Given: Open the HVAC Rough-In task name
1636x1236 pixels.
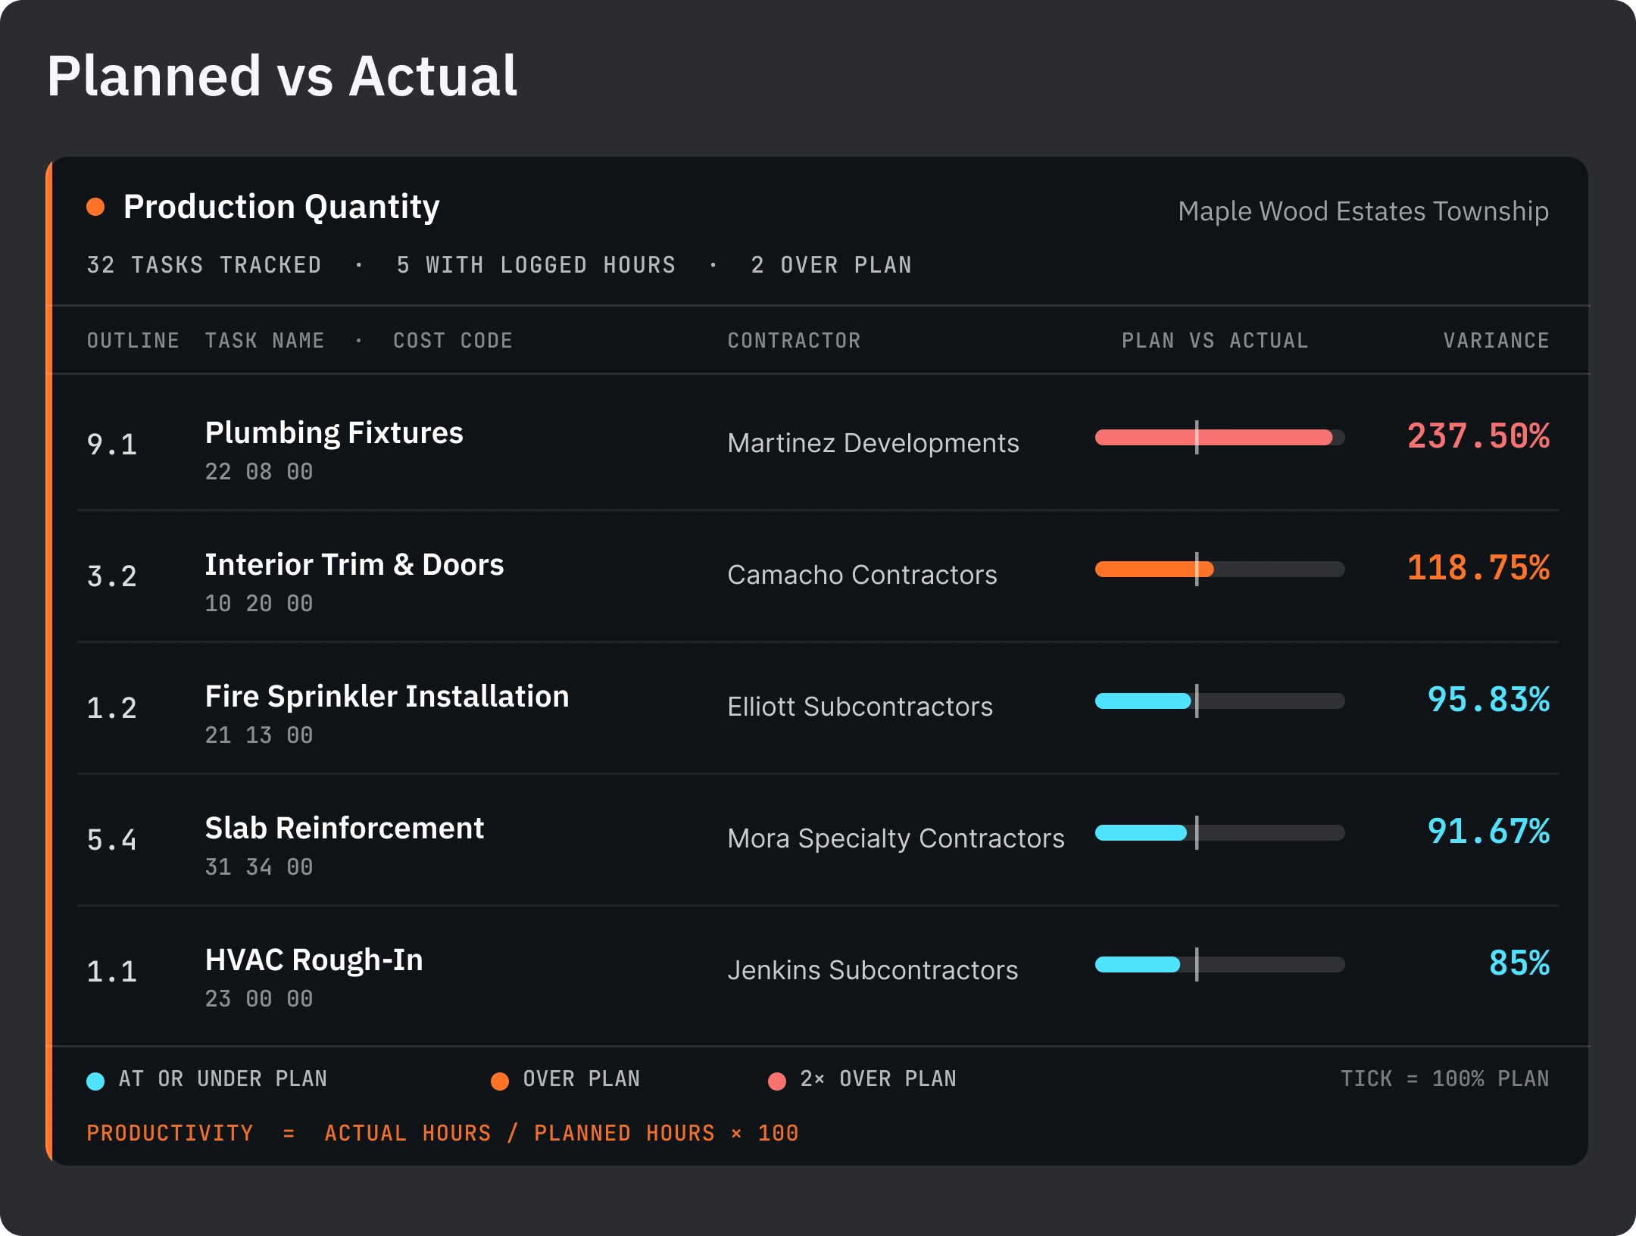Looking at the screenshot, I should tap(314, 960).
